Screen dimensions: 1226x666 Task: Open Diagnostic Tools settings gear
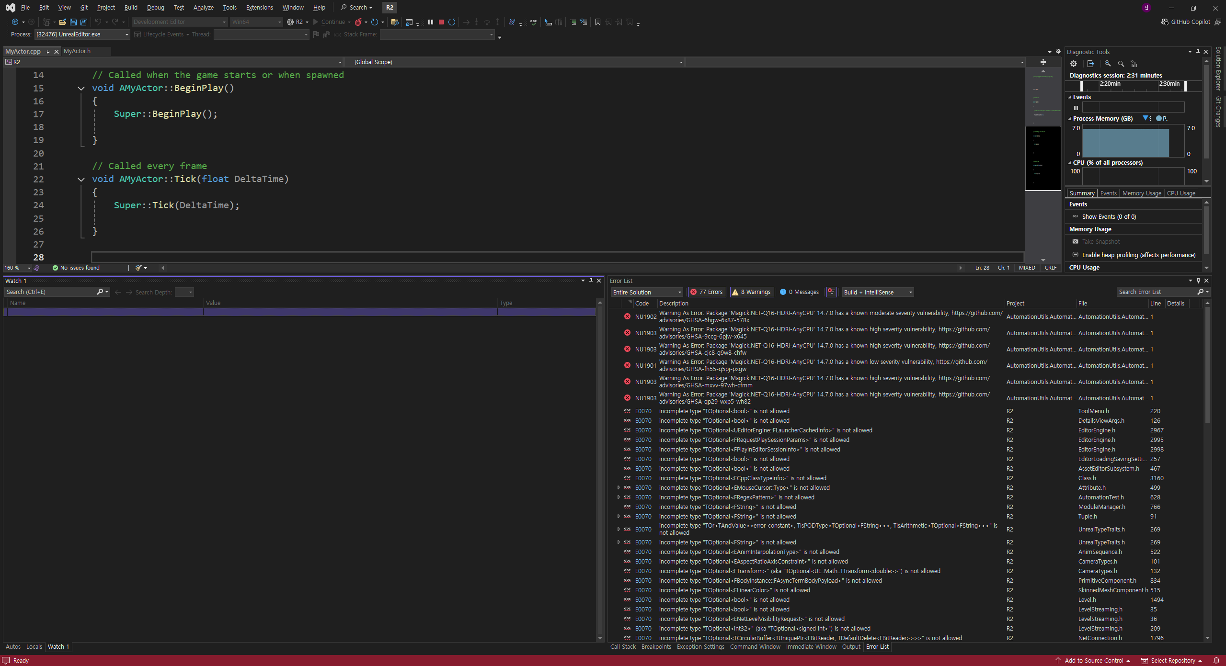(1074, 64)
